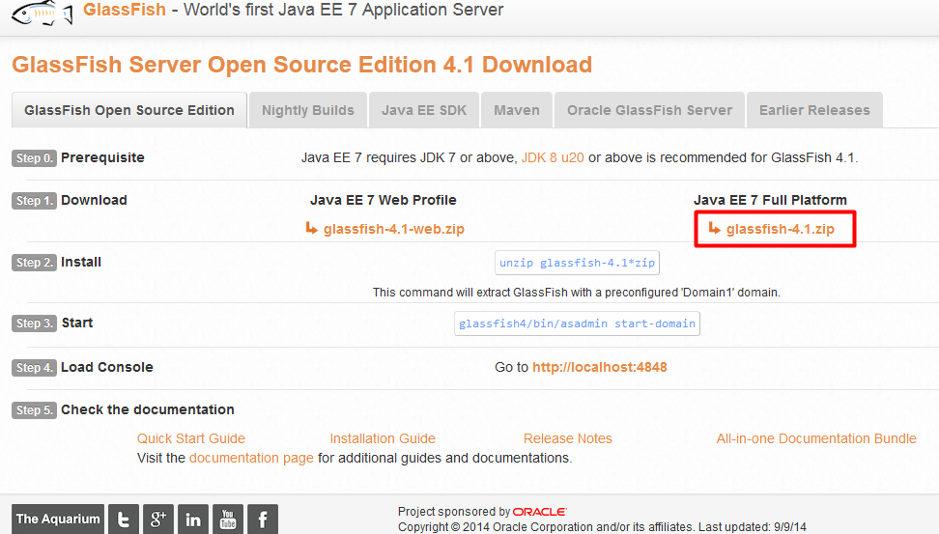Switch to the Nightly Builds tab
This screenshot has width=939, height=534.
click(x=308, y=110)
